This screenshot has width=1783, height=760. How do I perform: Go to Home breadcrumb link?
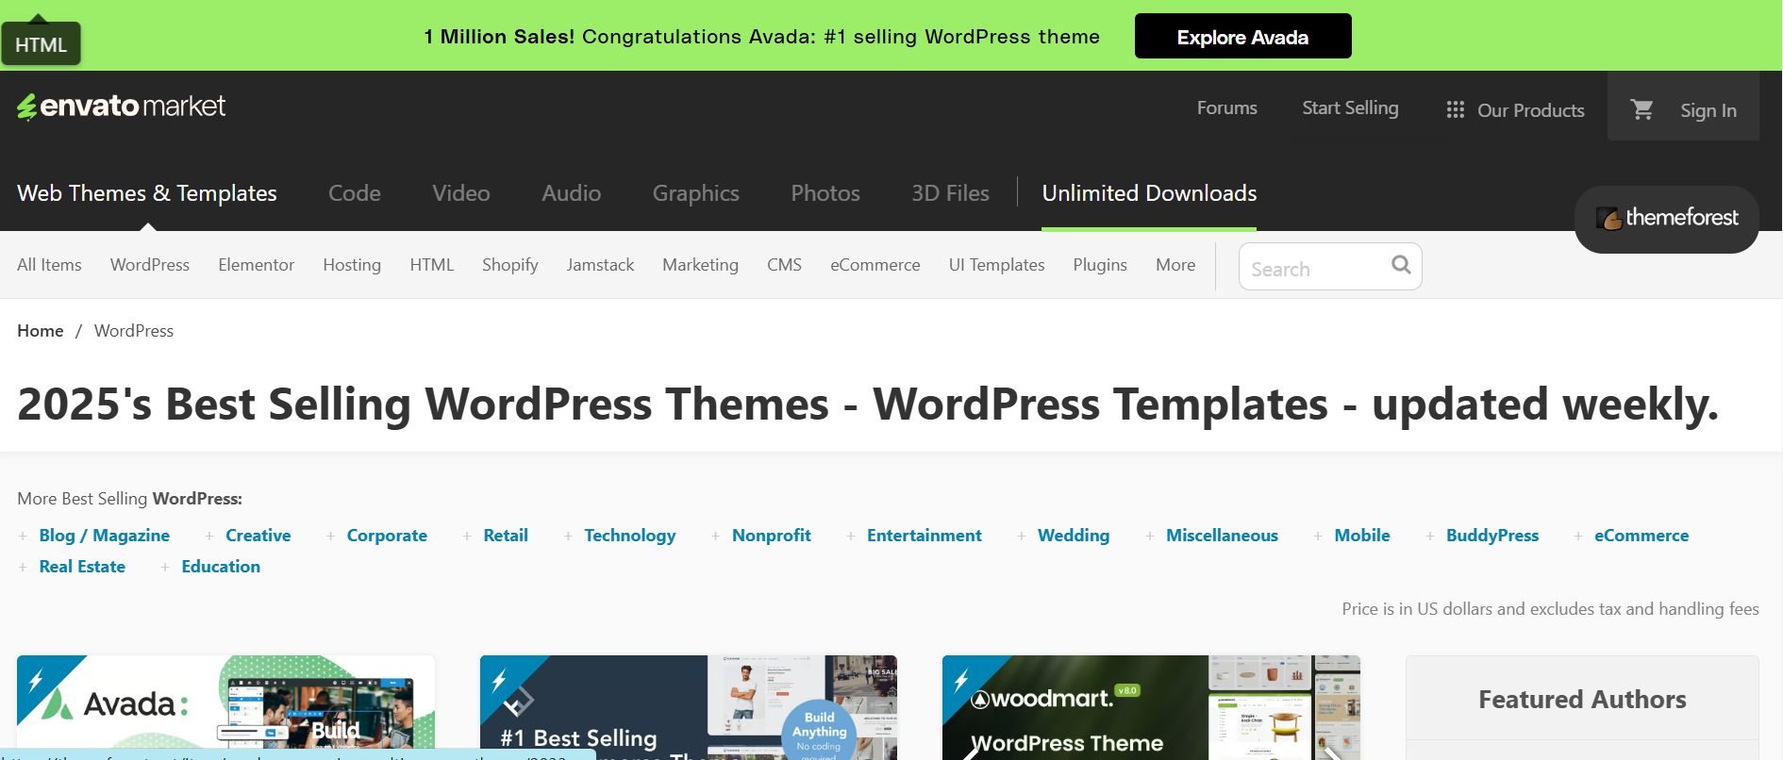[x=41, y=331]
